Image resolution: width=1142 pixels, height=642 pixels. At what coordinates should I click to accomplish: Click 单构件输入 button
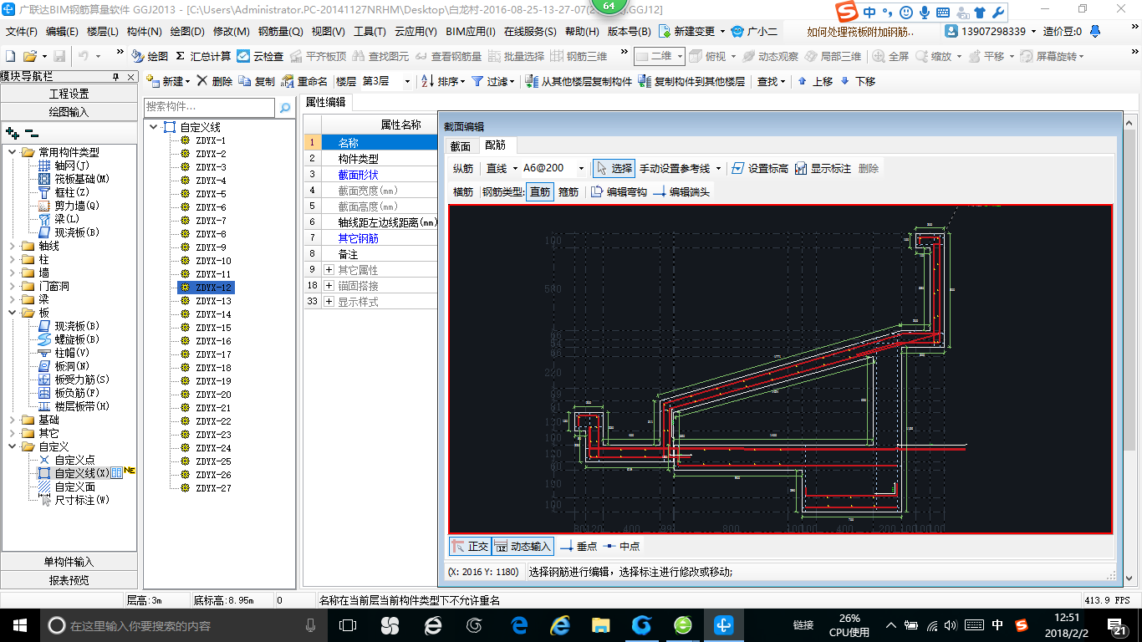69,562
